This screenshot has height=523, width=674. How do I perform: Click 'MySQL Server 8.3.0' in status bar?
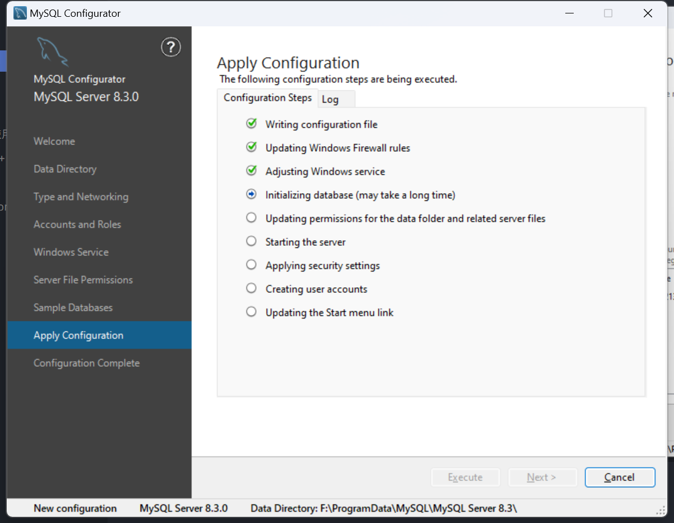(x=184, y=508)
